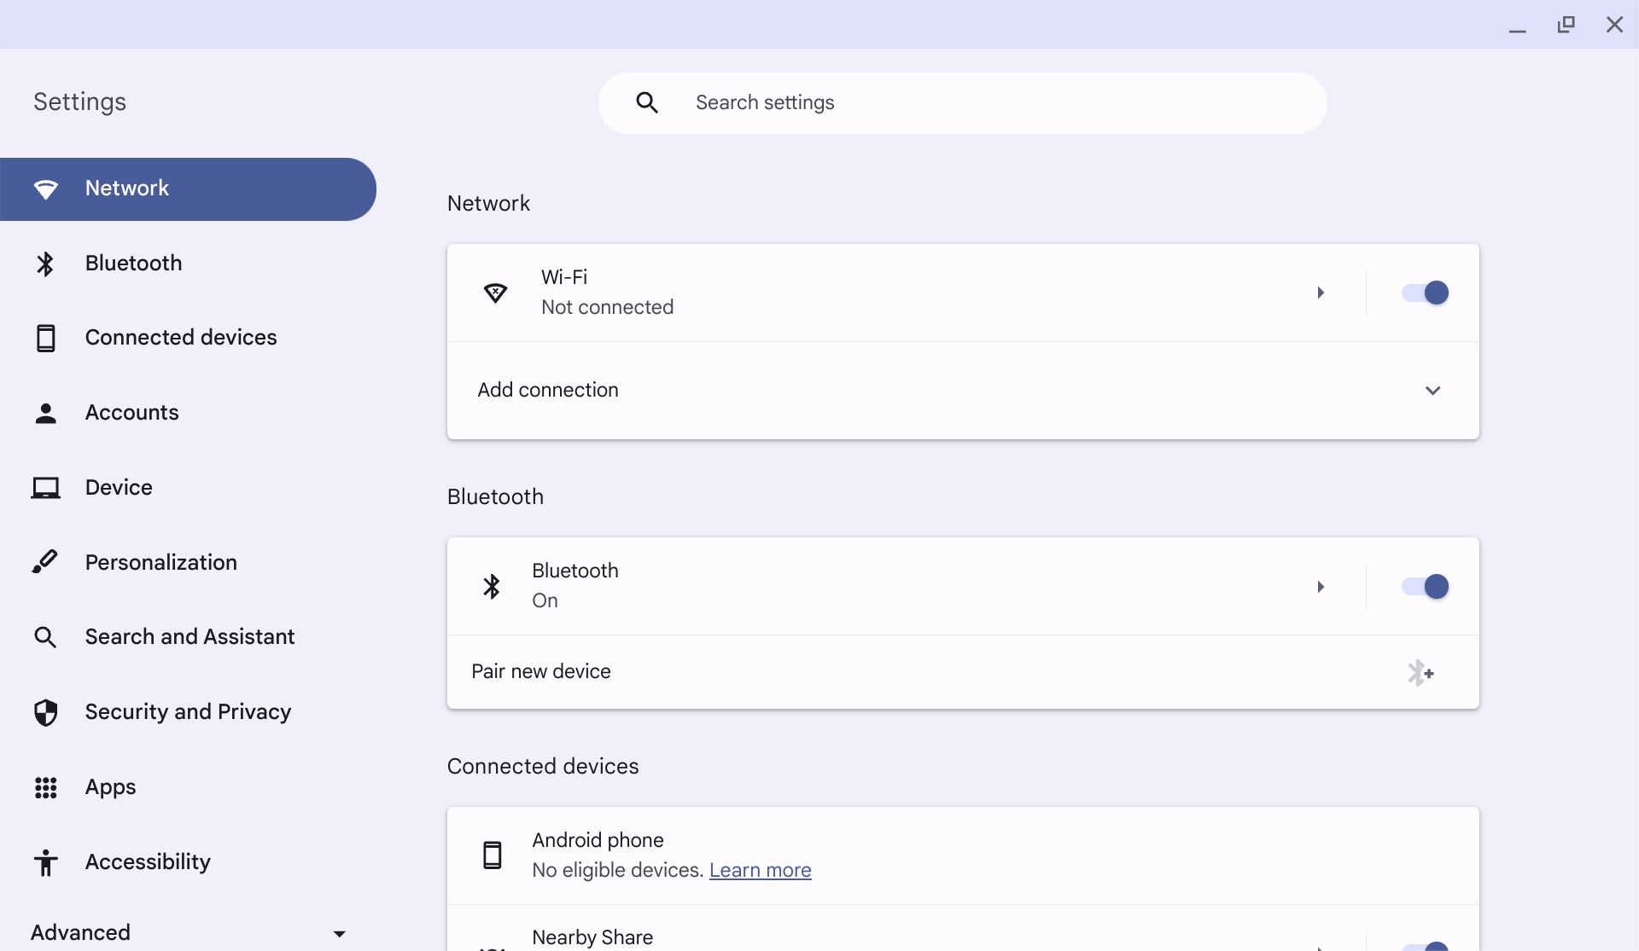1639x951 pixels.
Task: Click the Personalization sidebar icon
Action: click(44, 560)
